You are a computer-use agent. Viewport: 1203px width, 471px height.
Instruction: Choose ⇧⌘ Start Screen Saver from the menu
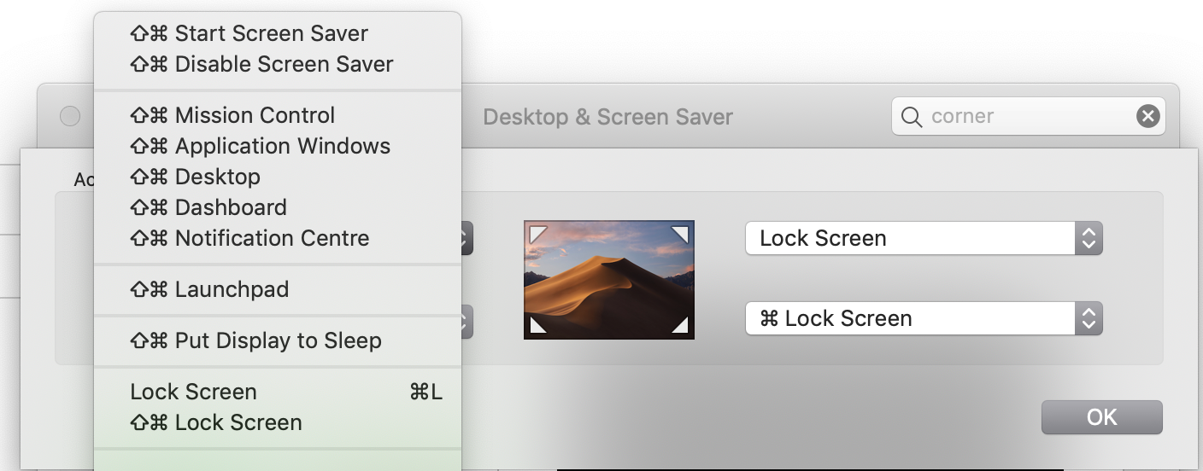[x=249, y=33]
